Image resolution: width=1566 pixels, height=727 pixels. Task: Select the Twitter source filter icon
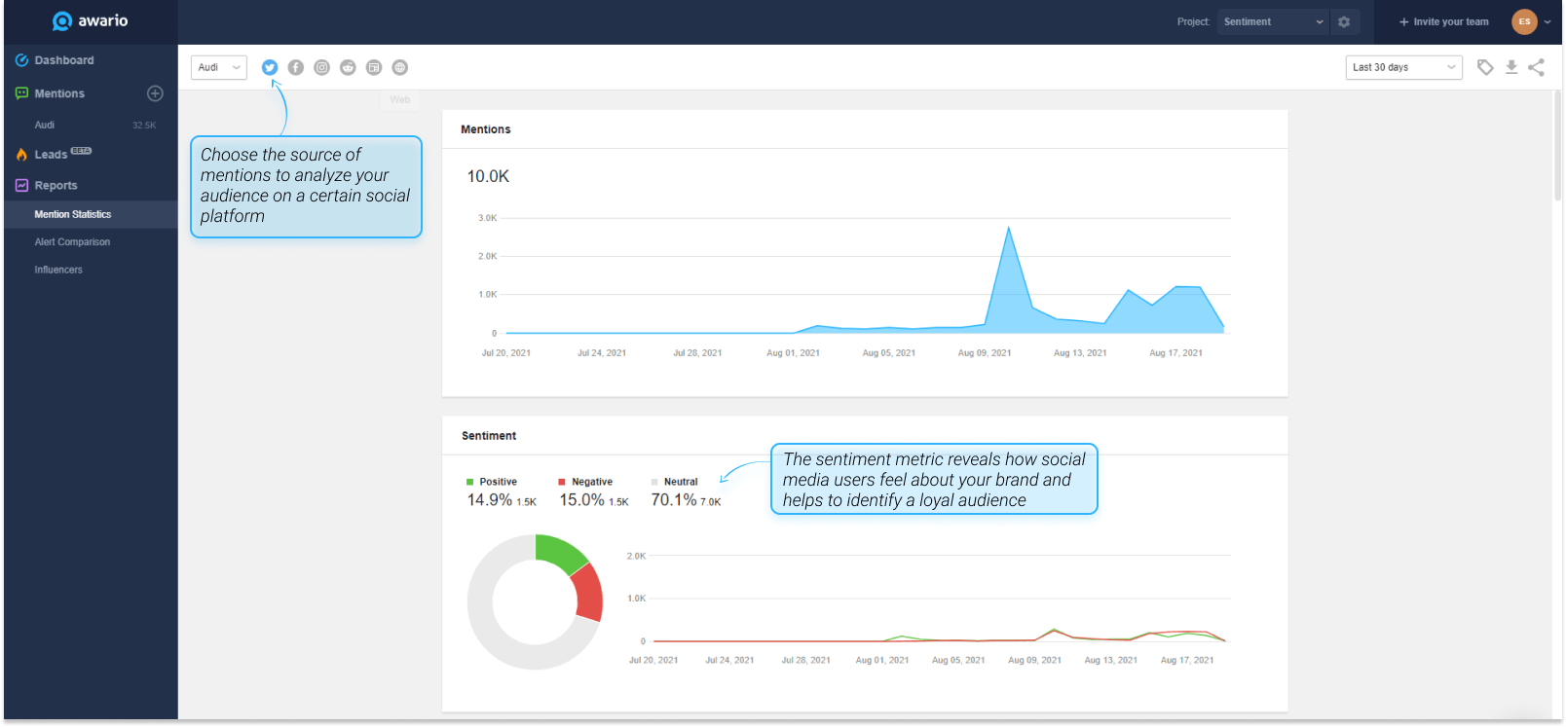pyautogui.click(x=270, y=67)
